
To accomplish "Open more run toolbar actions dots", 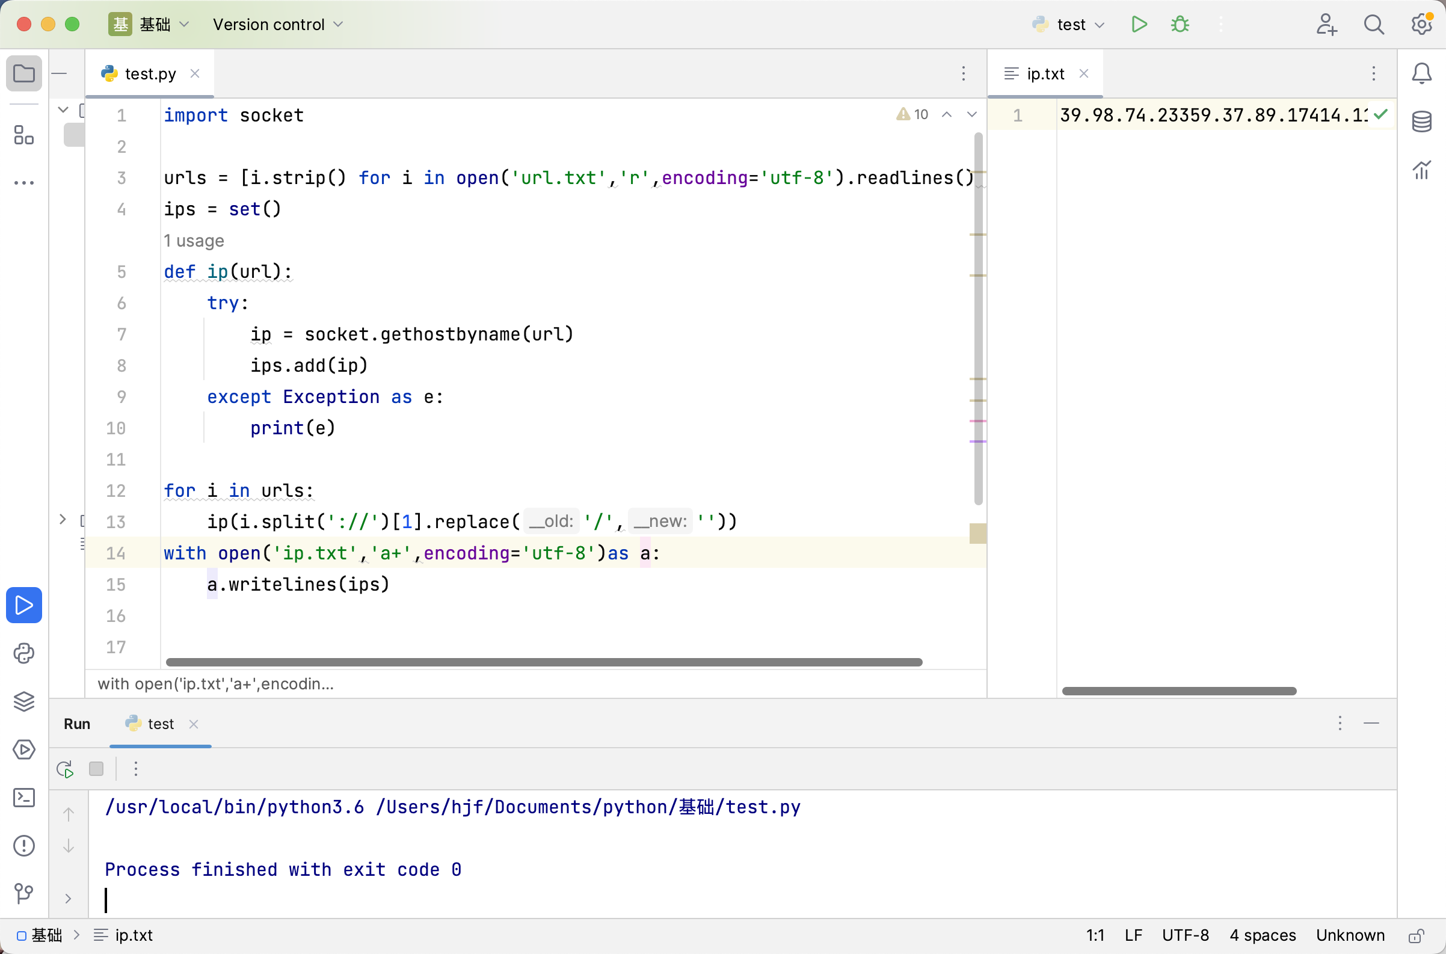I will tap(136, 769).
